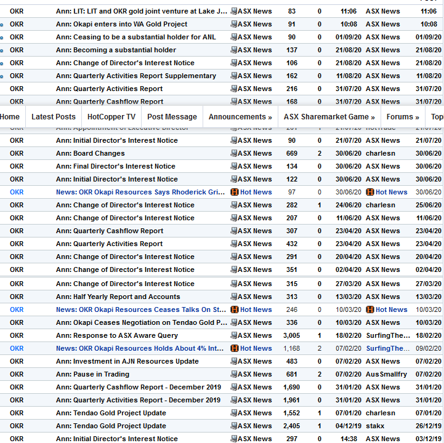Open last poster stakx on Tendao Gold row
The height and width of the screenshot is (443, 444).
pyautogui.click(x=375, y=426)
